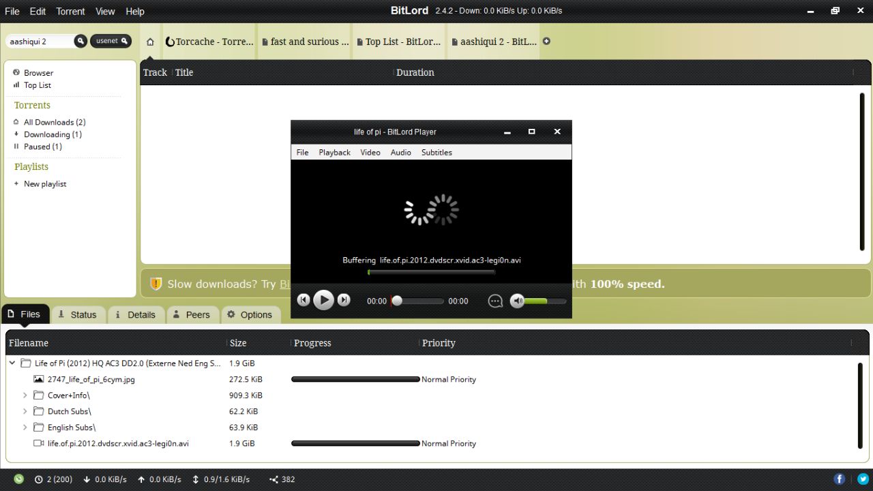Viewport: 873px width, 491px height.
Task: Expand the Cover+Info folder
Action: click(x=25, y=396)
